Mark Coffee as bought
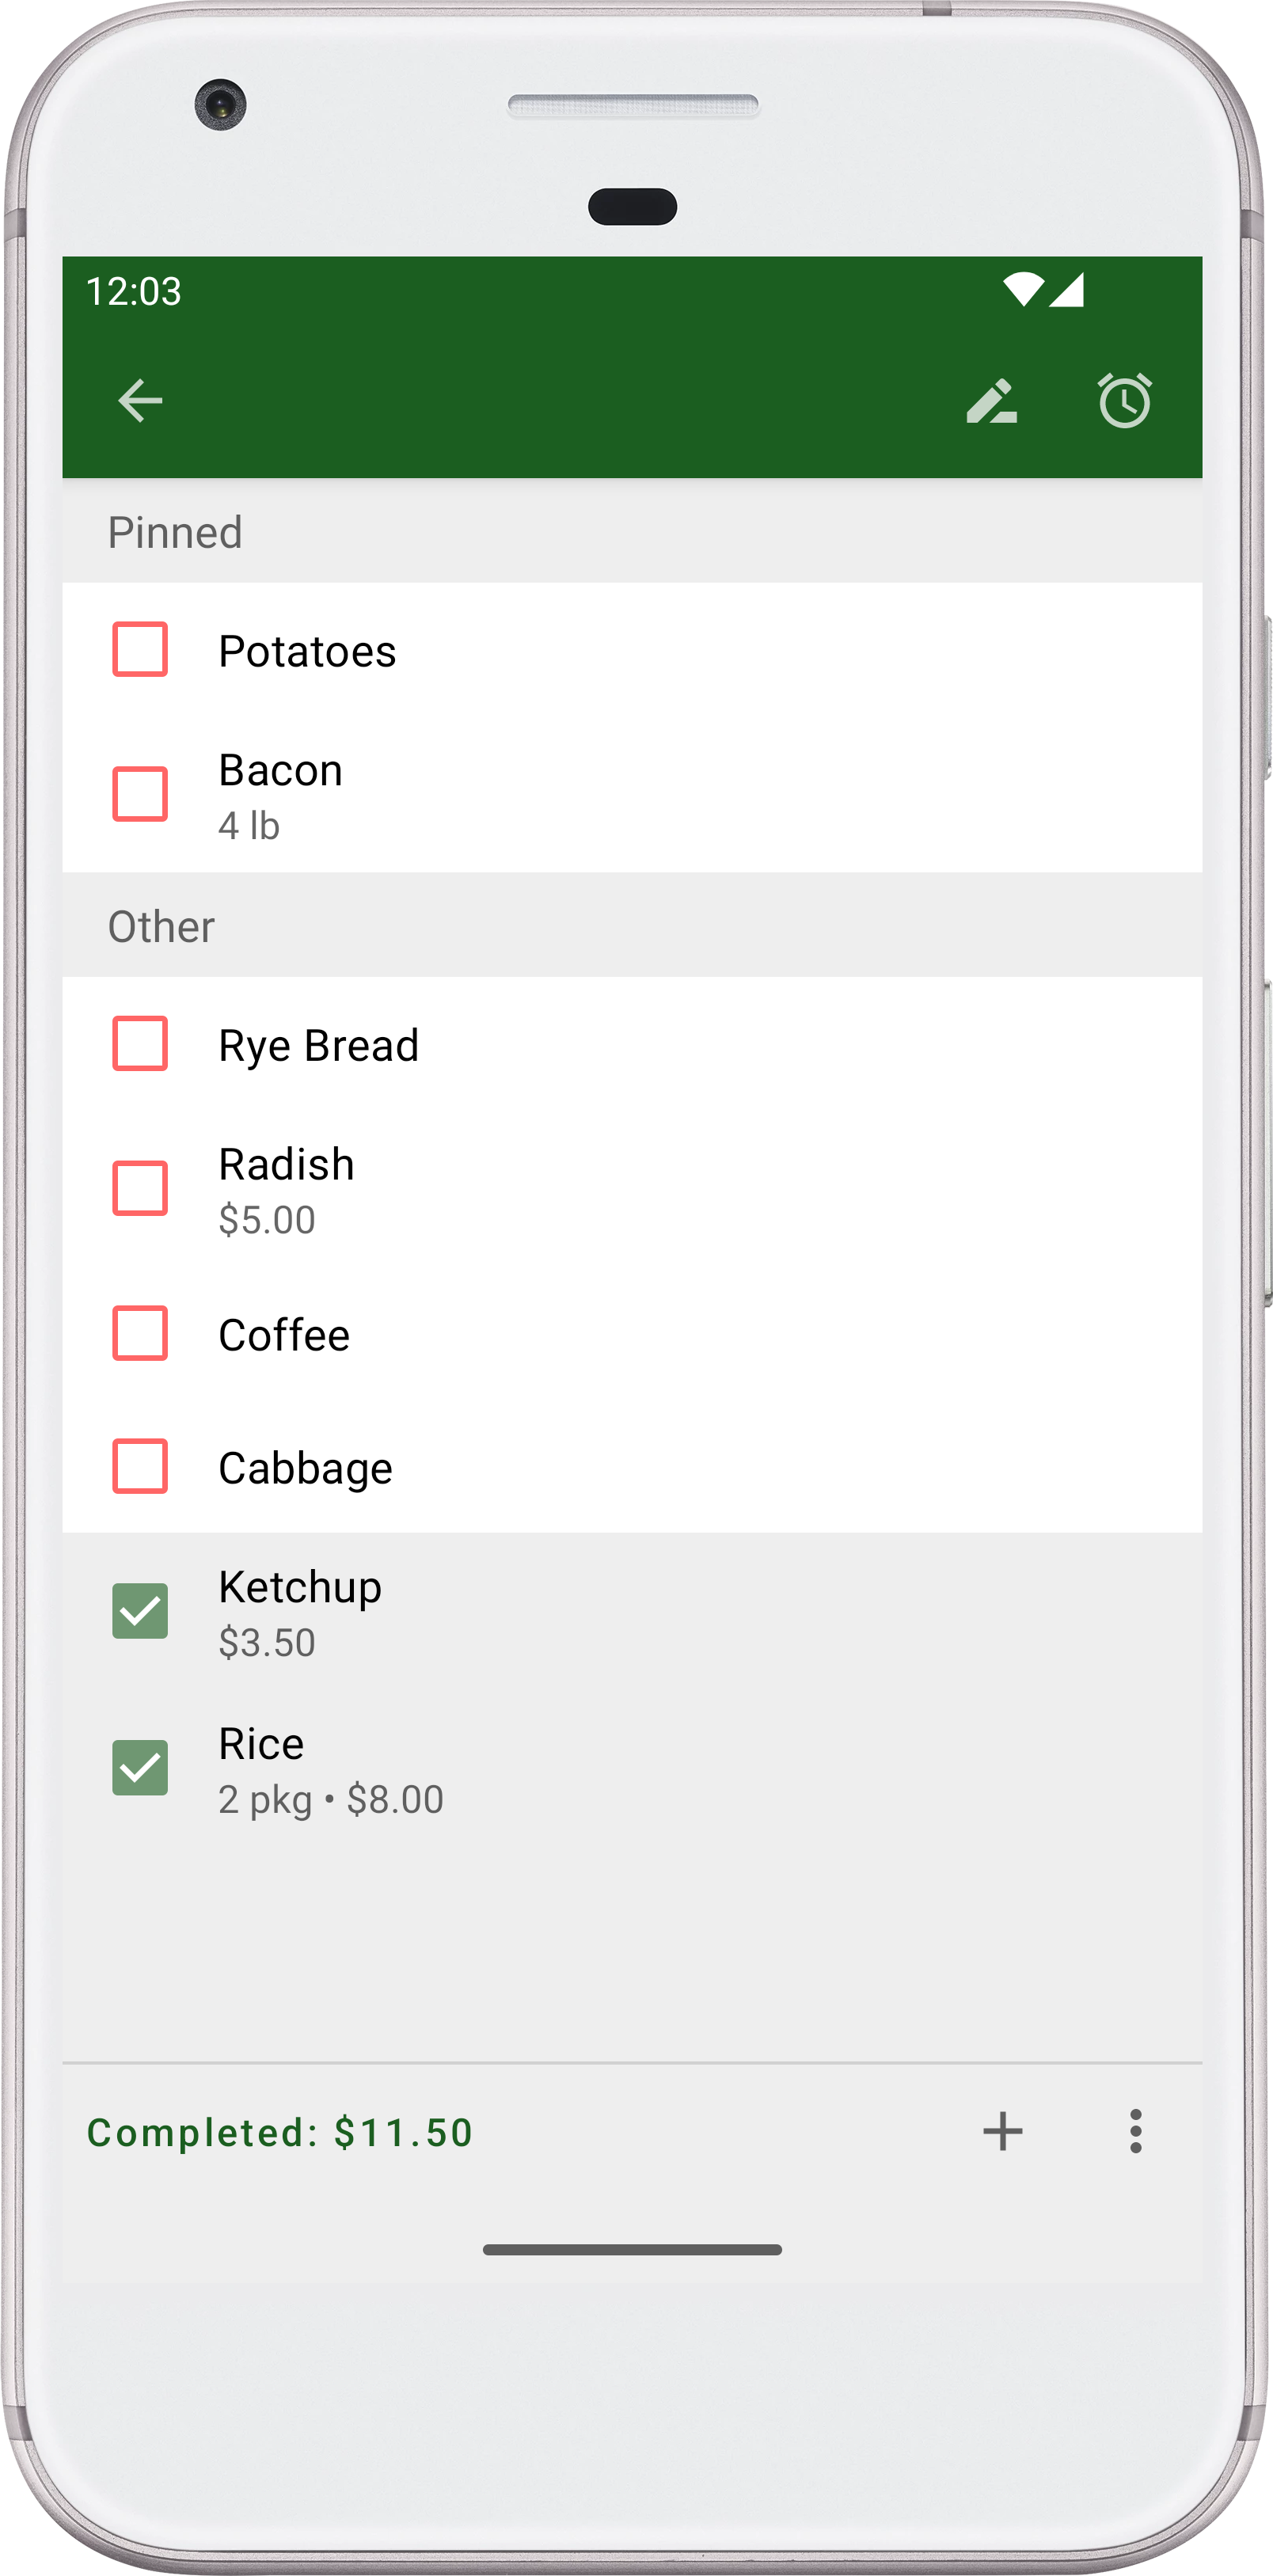The height and width of the screenshot is (2576, 1273). point(140,1333)
